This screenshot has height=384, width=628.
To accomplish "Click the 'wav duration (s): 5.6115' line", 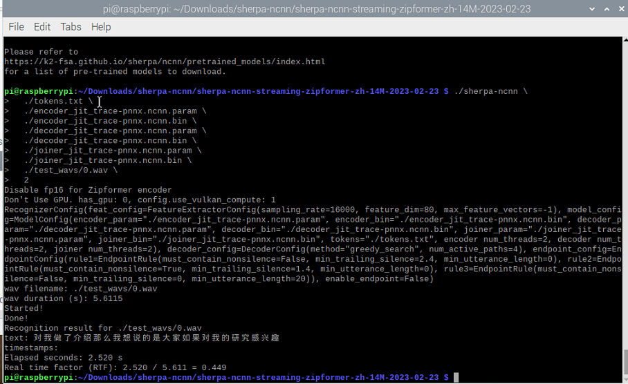I will (63, 299).
